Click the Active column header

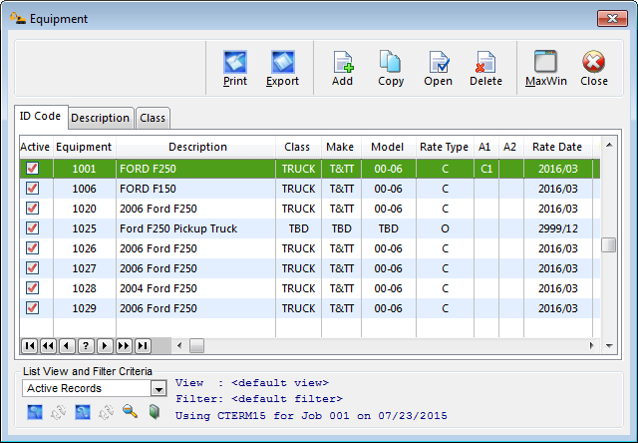pos(36,147)
